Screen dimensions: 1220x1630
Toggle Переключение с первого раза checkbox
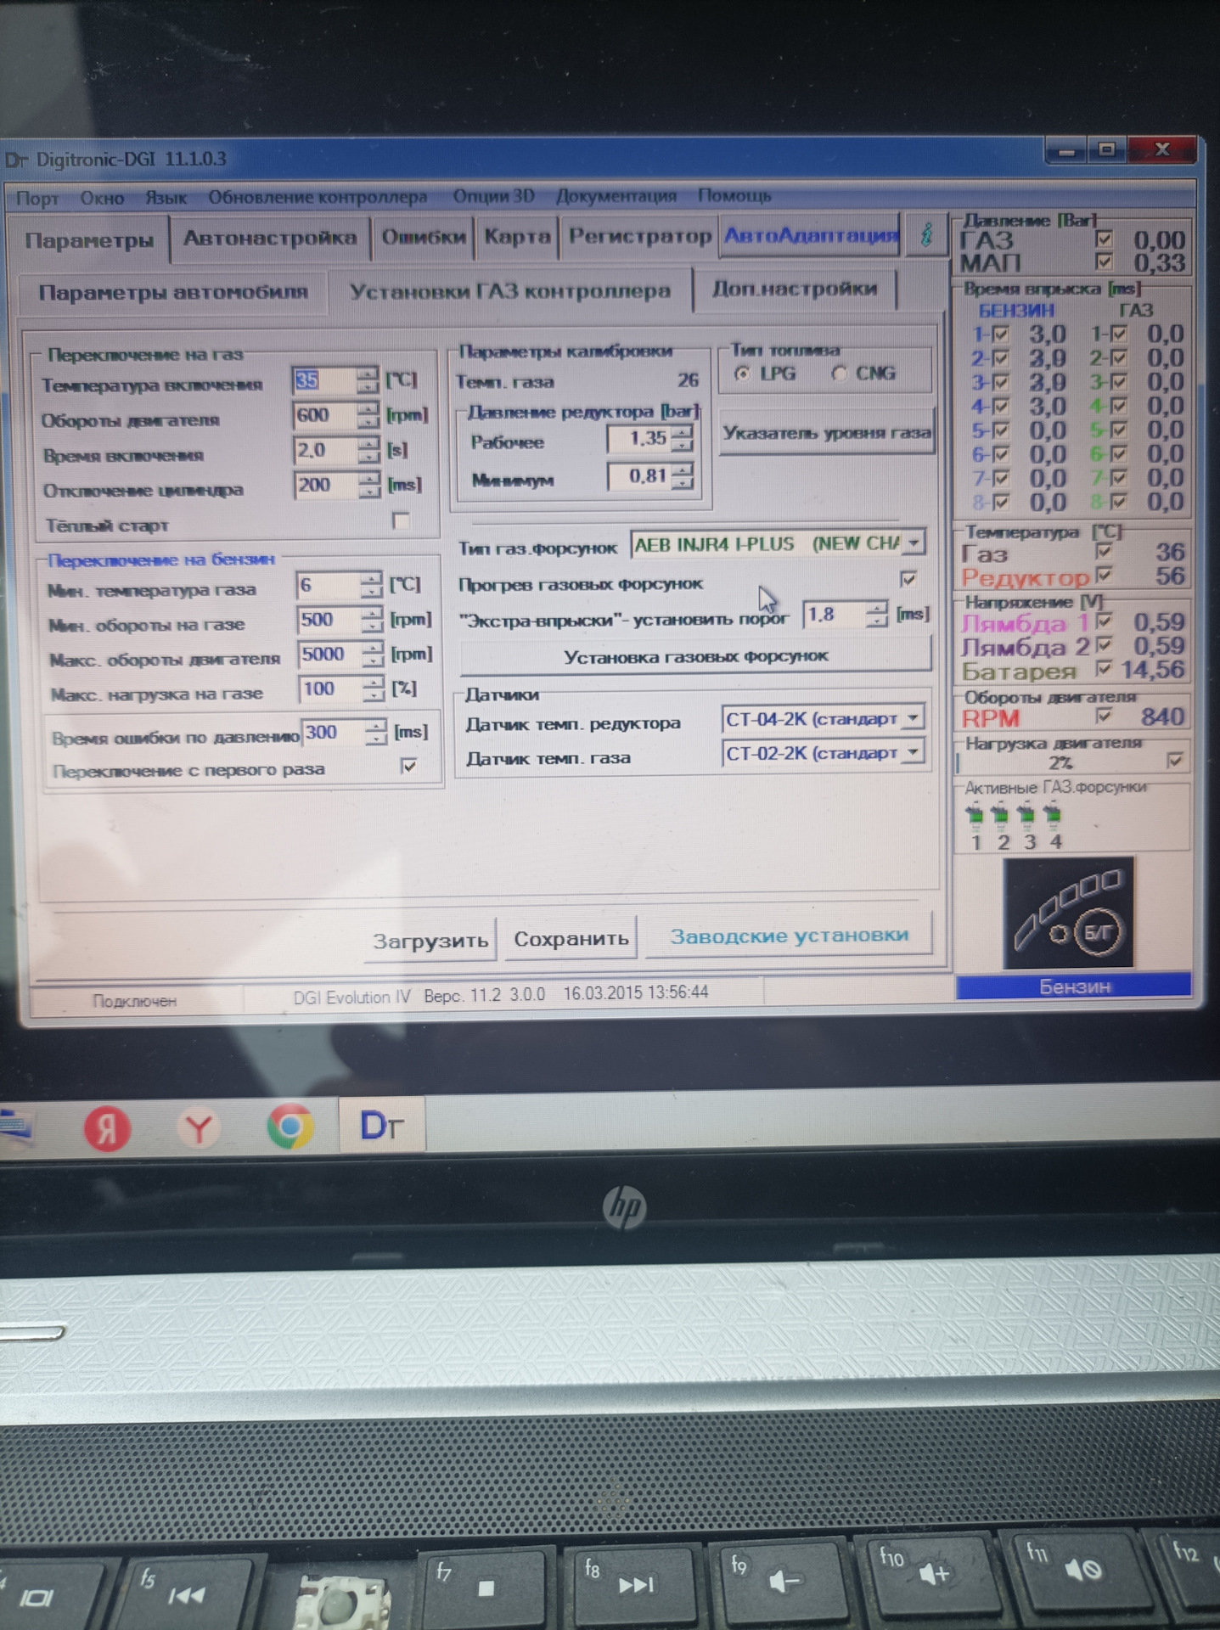click(409, 766)
